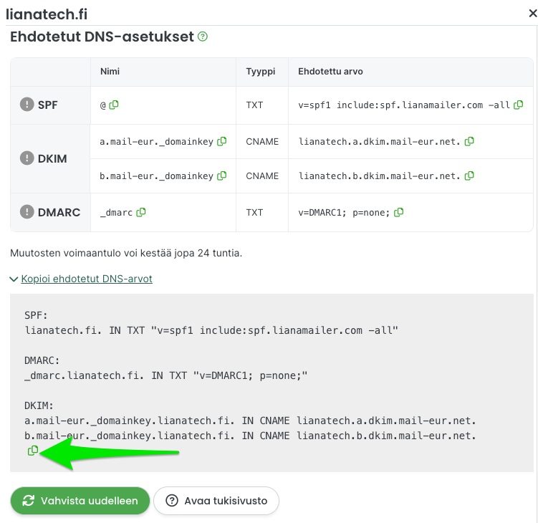538x523 pixels.
Task: Click the DKIM: label in code block
Action: (x=39, y=406)
